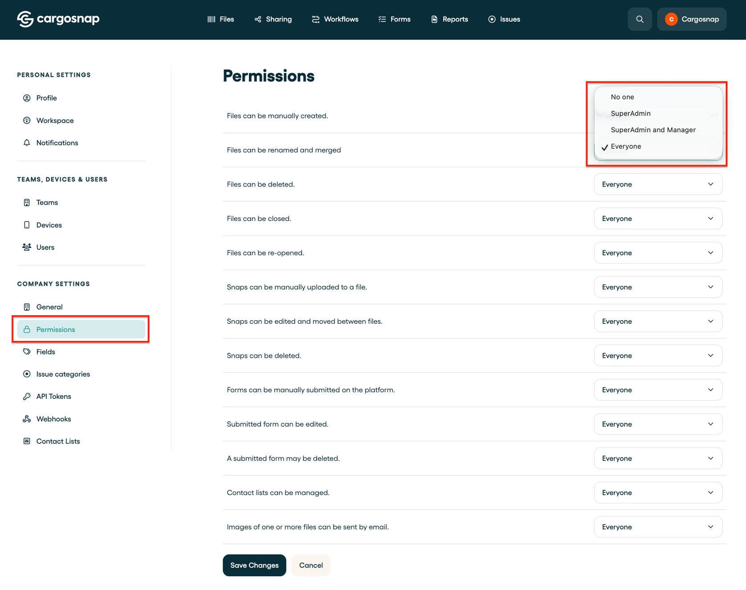Image resolution: width=746 pixels, height=590 pixels.
Task: Expand the Snaps edited and moved dropdown
Action: click(x=658, y=321)
